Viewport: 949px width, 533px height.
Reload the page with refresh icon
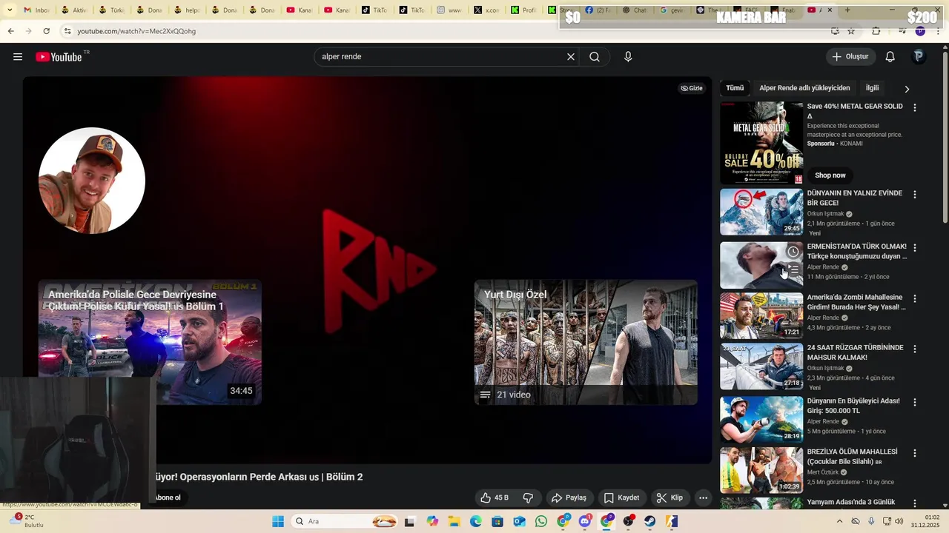[47, 31]
